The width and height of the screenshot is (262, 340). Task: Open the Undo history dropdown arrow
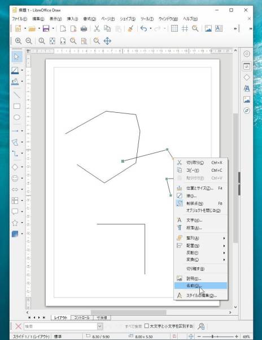(x=151, y=29)
